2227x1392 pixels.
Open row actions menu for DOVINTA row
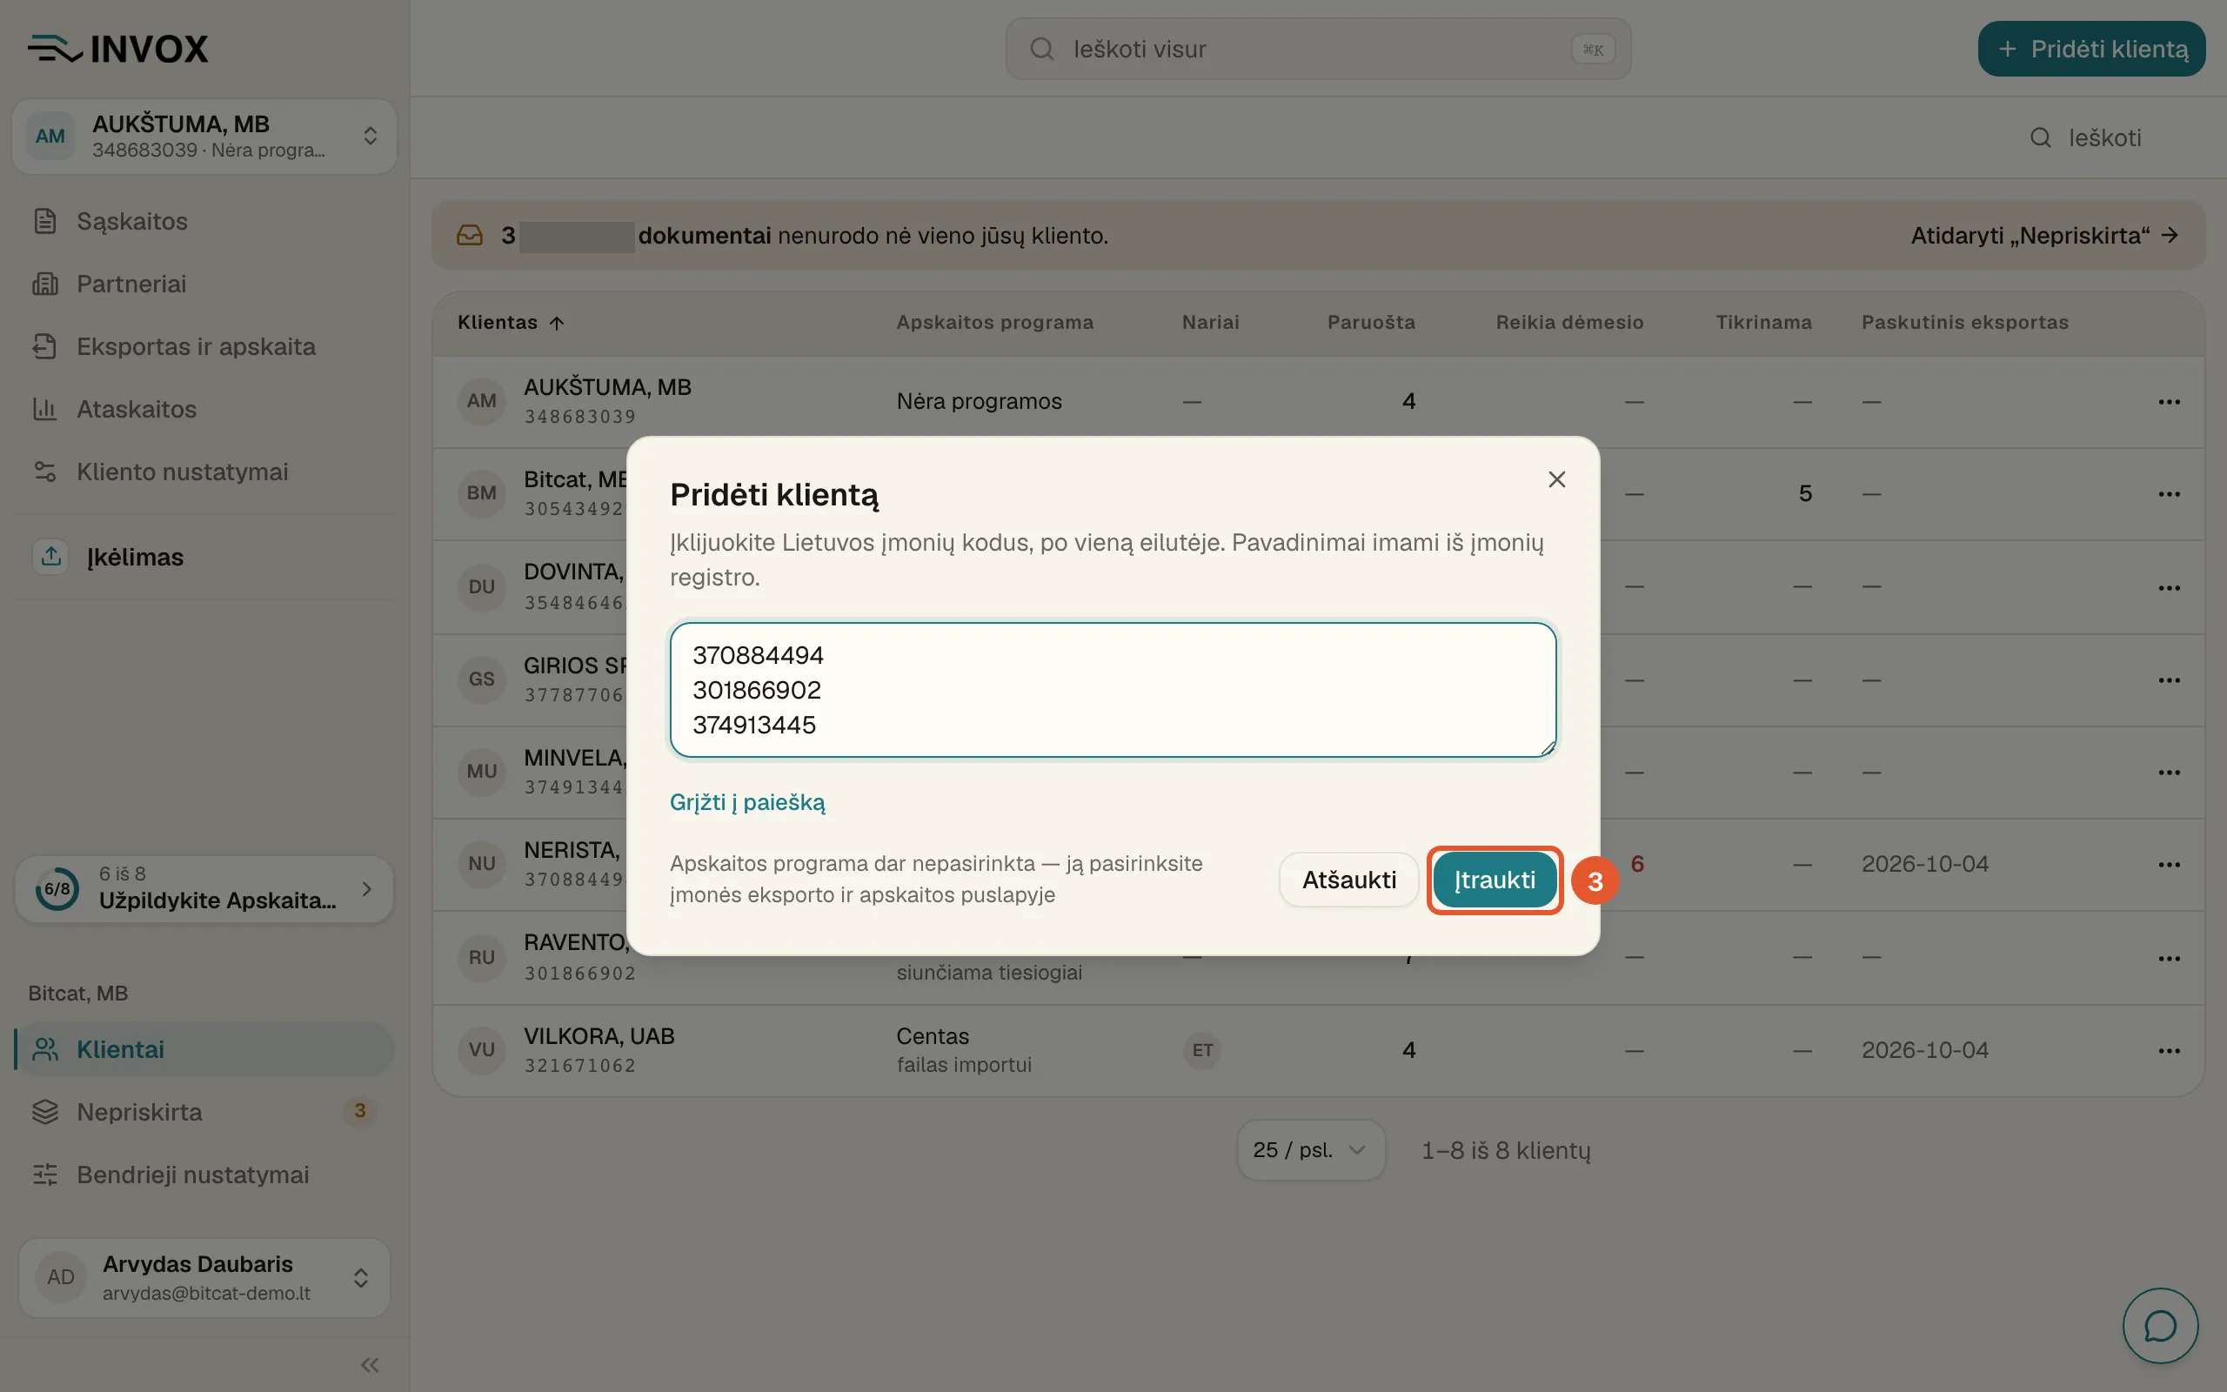2169,587
